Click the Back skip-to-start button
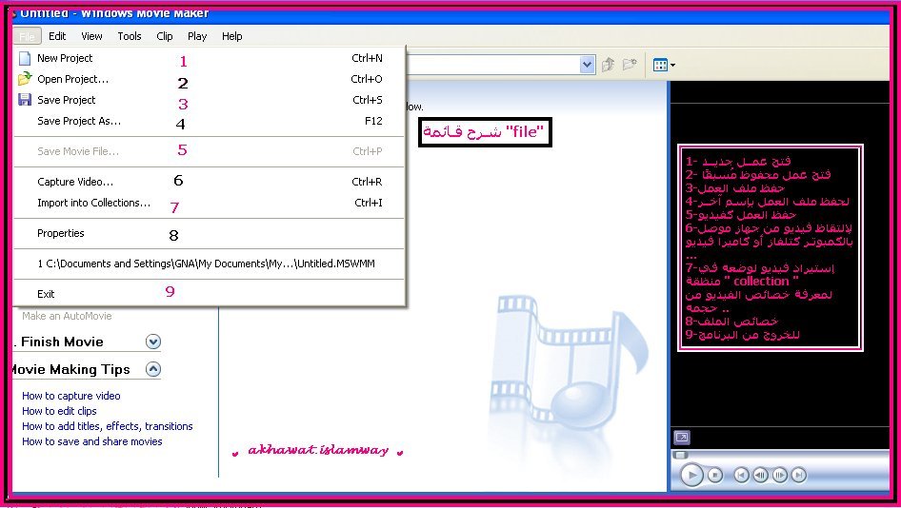The height and width of the screenshot is (508, 901). [x=741, y=476]
